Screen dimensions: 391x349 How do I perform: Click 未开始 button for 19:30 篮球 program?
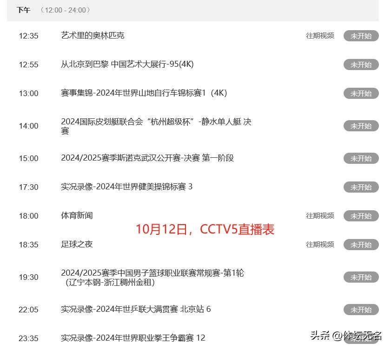click(x=361, y=278)
